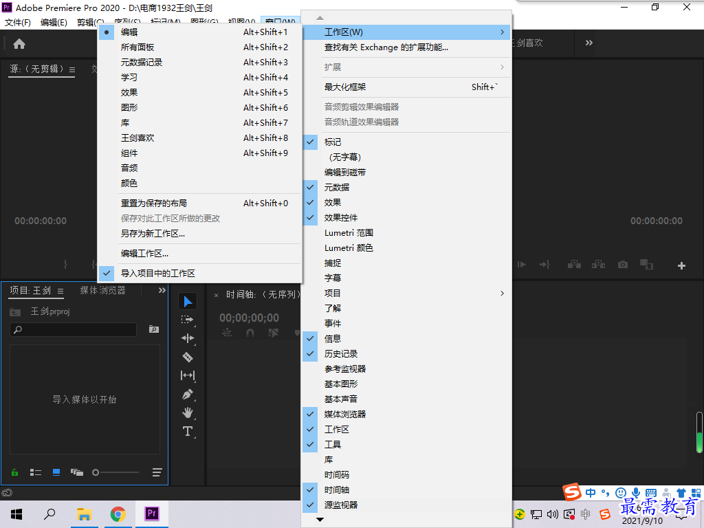Click the Export Frame camera icon
The height and width of the screenshot is (528, 704).
point(623,265)
